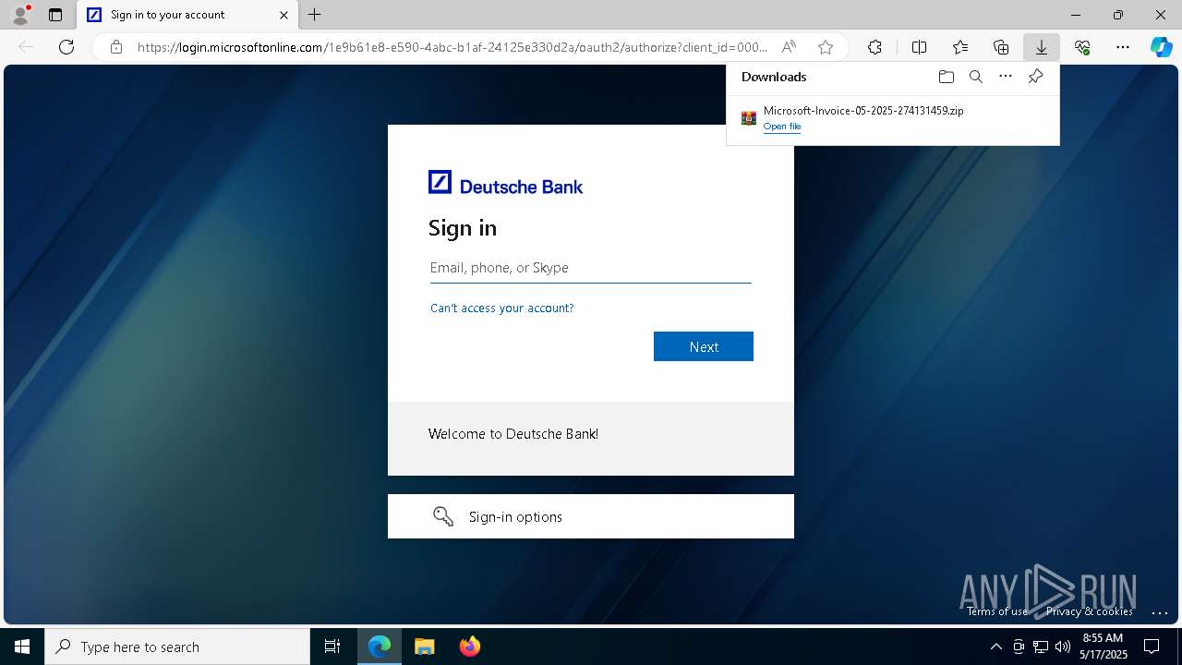
Task: Open Sign-in options
Action: point(591,516)
